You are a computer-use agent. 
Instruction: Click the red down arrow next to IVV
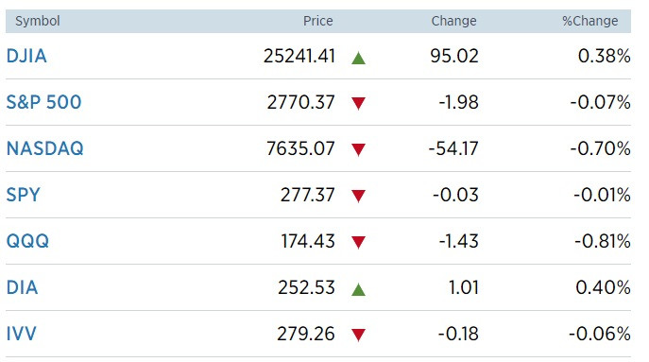(358, 335)
